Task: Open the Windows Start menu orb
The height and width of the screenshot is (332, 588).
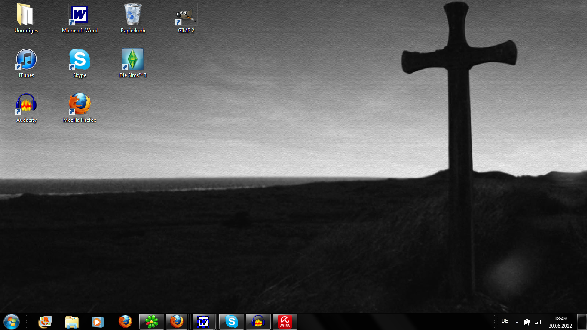Action: pyautogui.click(x=12, y=321)
